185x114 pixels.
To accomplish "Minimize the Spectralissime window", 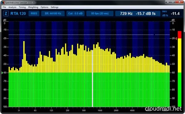I will 168,2.
